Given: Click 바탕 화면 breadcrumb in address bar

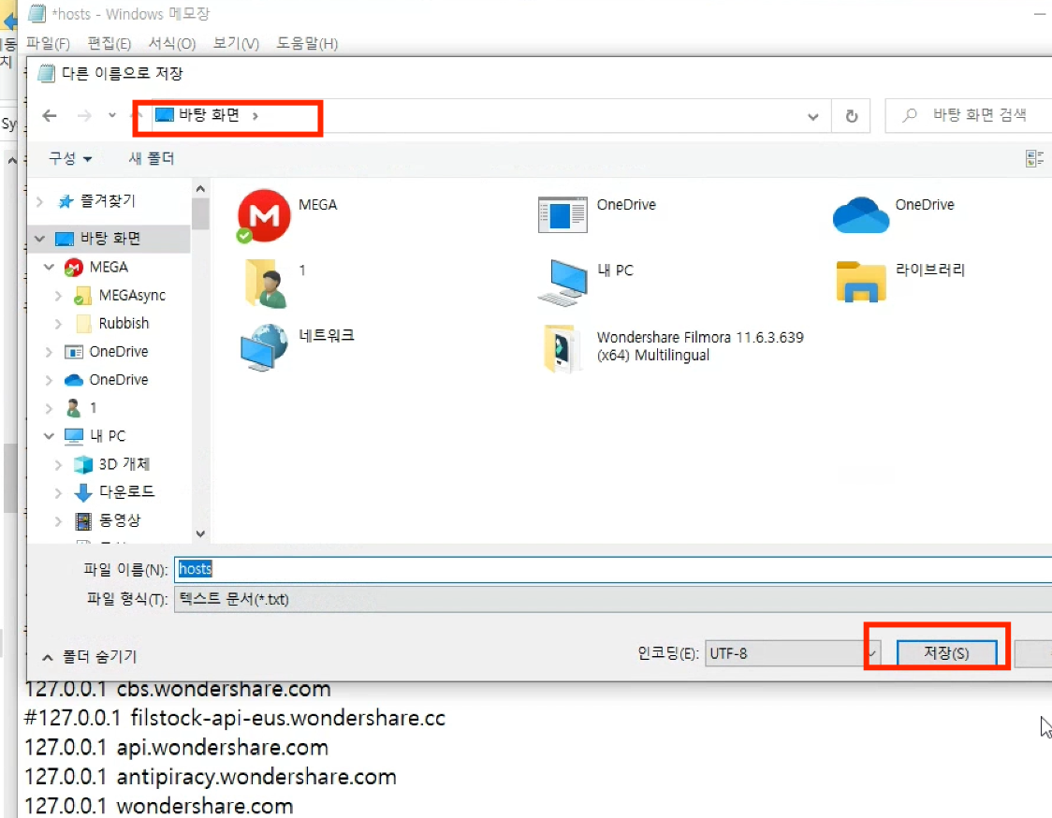Looking at the screenshot, I should pyautogui.click(x=209, y=115).
